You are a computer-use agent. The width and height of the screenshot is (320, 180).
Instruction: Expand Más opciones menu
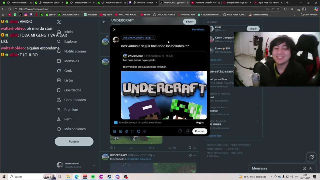point(71,129)
